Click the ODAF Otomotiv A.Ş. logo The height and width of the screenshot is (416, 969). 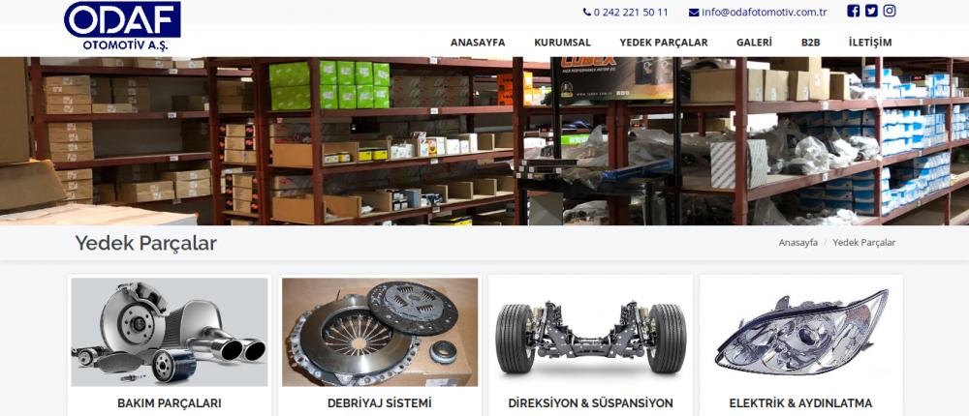click(x=122, y=26)
